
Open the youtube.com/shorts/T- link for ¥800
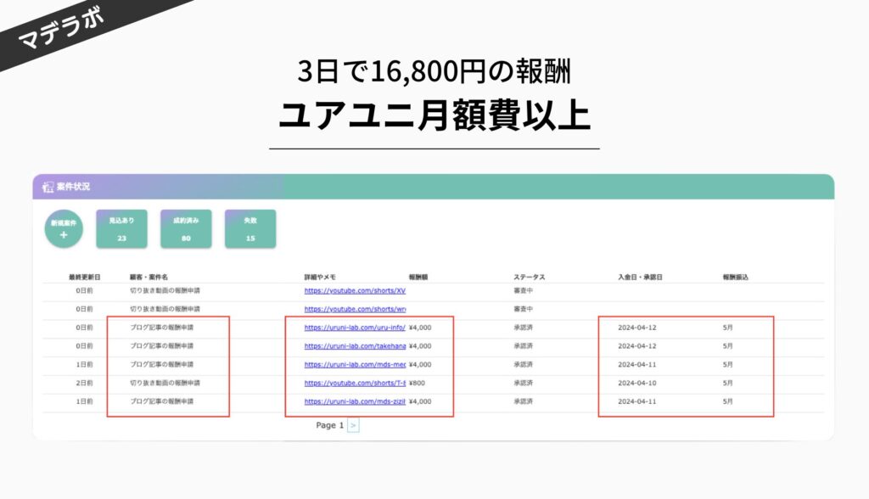point(355,383)
